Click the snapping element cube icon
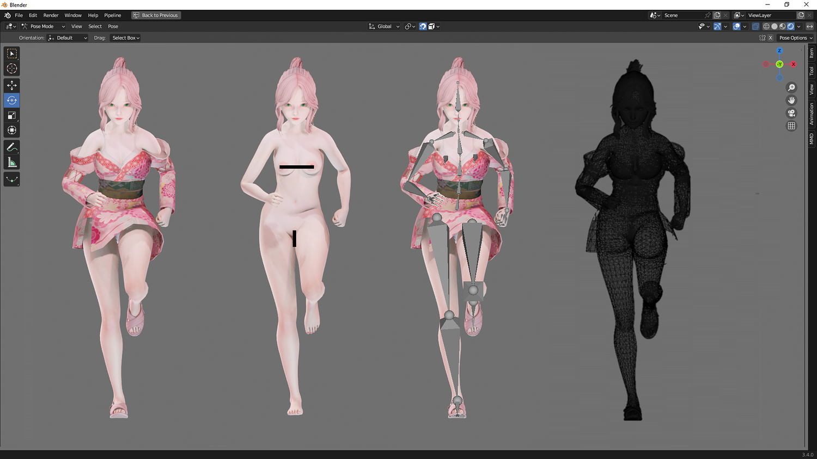 [x=432, y=26]
